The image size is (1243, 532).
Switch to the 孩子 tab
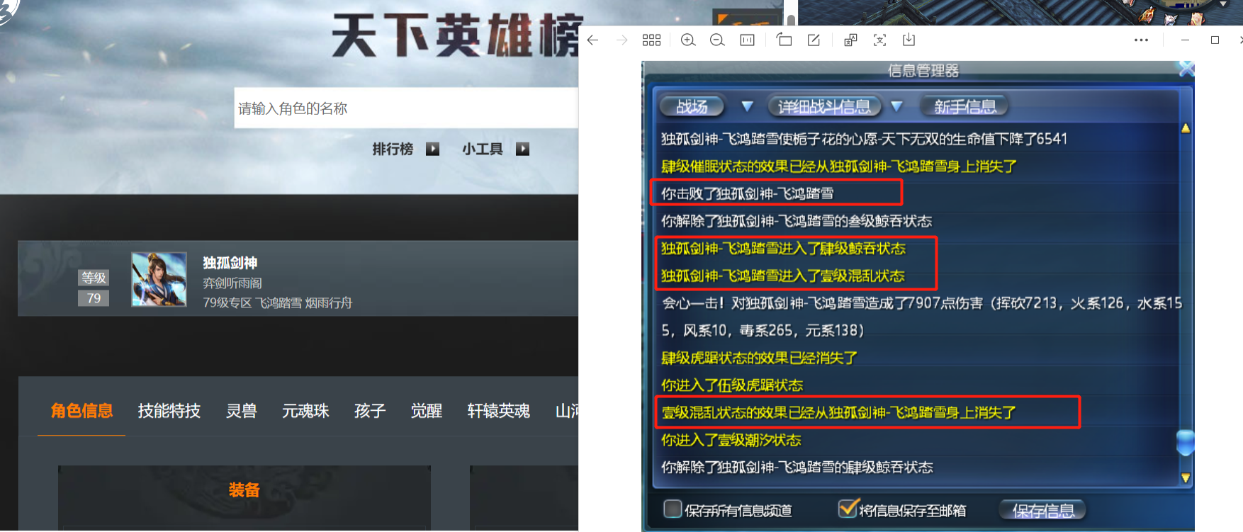tap(370, 411)
